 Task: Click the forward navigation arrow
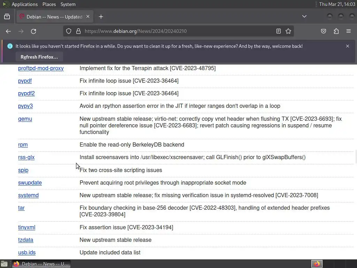click(x=21, y=31)
